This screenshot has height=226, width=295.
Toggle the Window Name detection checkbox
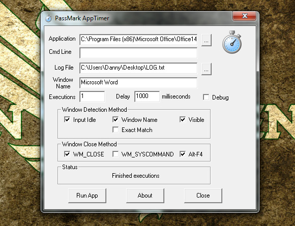(115, 119)
